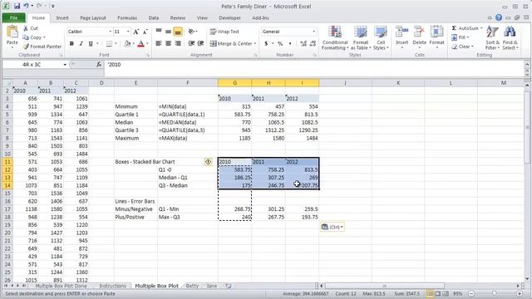The width and height of the screenshot is (532, 299).
Task: Click the Merge & Center button
Action: (231, 44)
